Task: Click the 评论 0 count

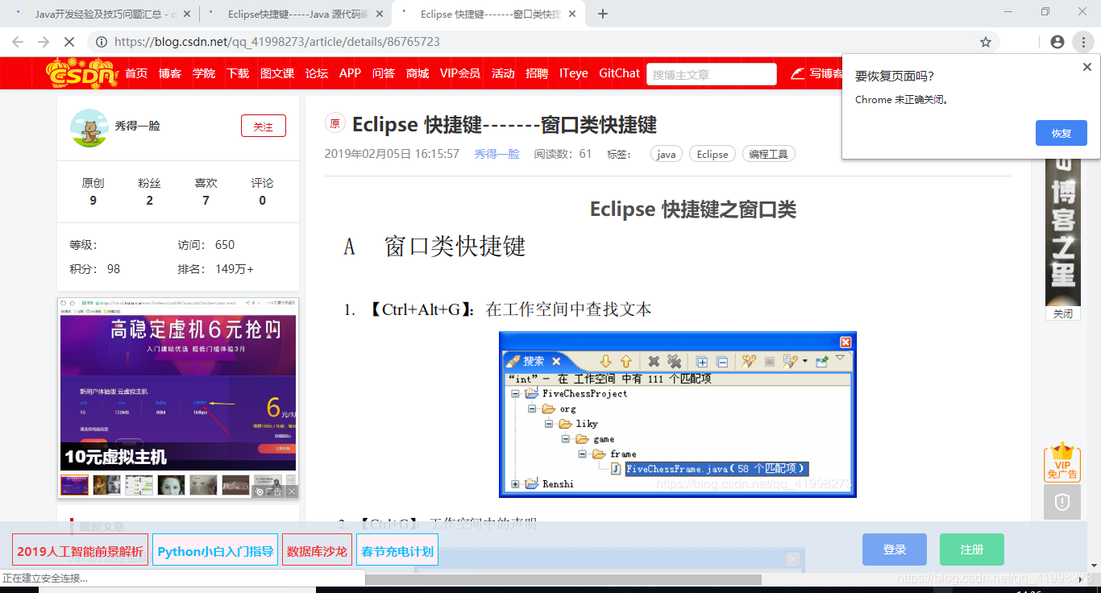Action: [x=262, y=191]
